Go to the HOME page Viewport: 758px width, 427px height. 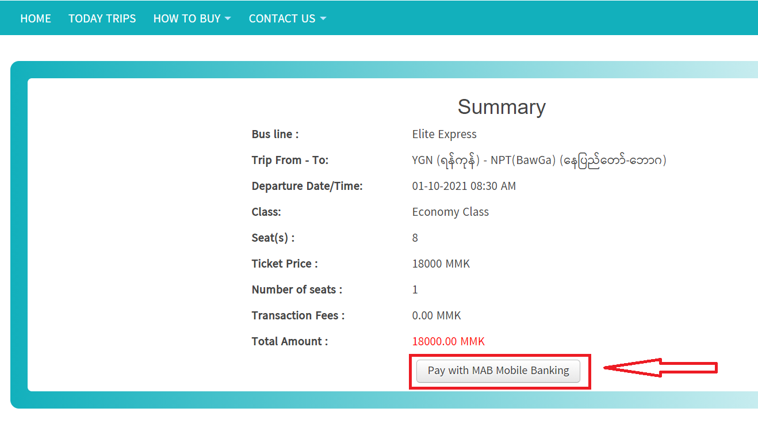[x=36, y=18]
